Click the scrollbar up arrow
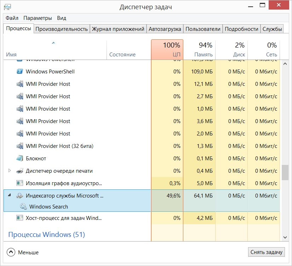Viewport: 292px width, 266px height. pyautogui.click(x=285, y=64)
